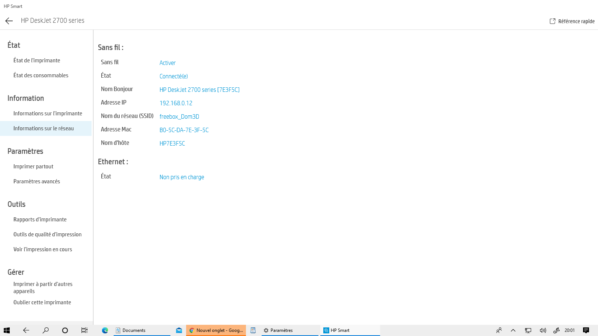Open the volume control tray icon

[543, 330]
